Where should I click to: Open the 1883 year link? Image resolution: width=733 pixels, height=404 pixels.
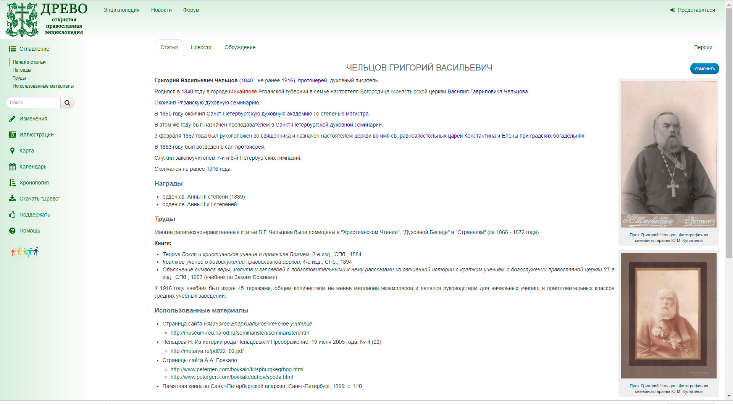tap(165, 147)
